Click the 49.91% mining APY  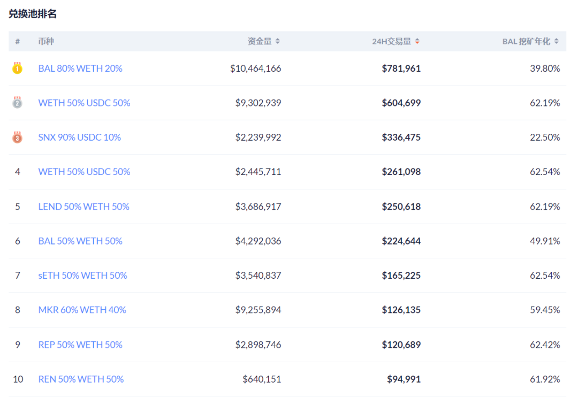pos(545,241)
